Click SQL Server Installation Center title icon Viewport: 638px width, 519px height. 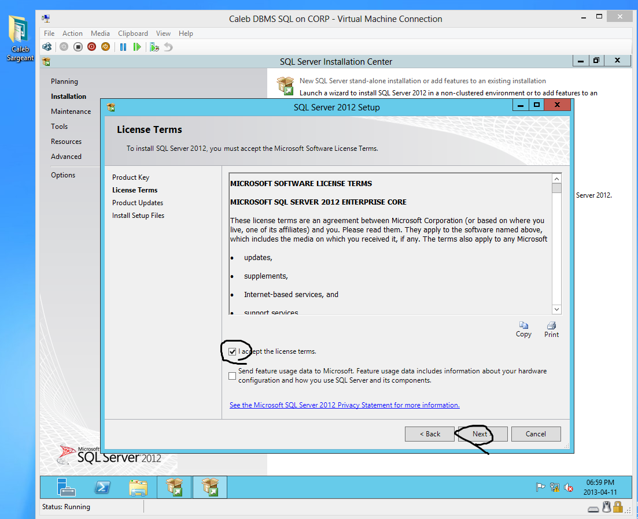coord(46,62)
